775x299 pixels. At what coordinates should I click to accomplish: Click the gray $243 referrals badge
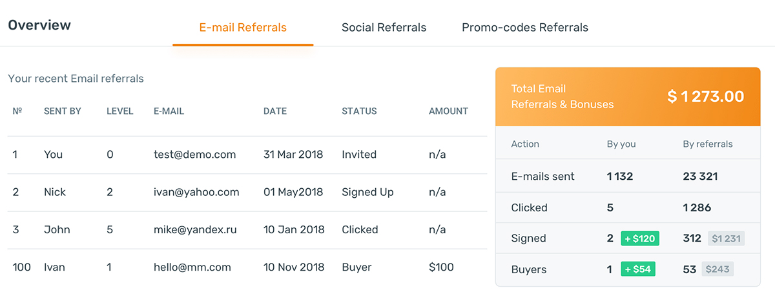pyautogui.click(x=717, y=269)
